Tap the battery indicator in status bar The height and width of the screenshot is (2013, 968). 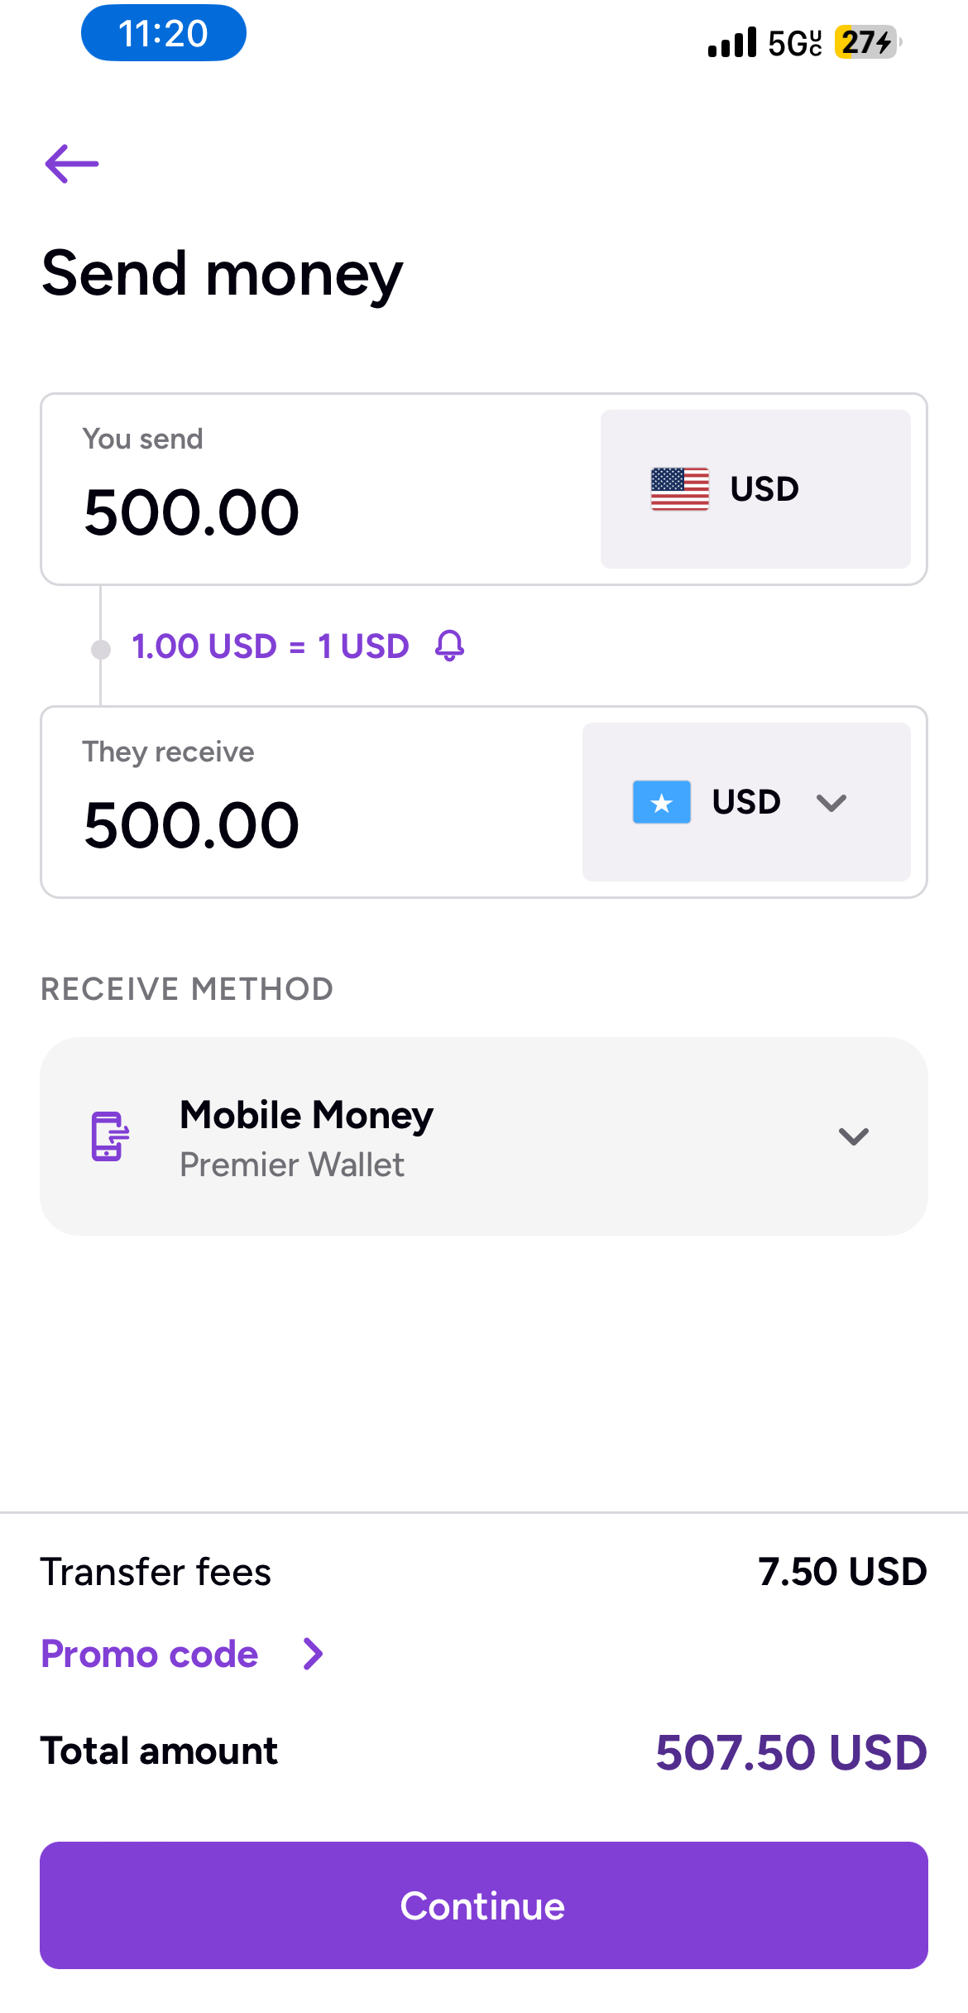pyautogui.click(x=867, y=41)
